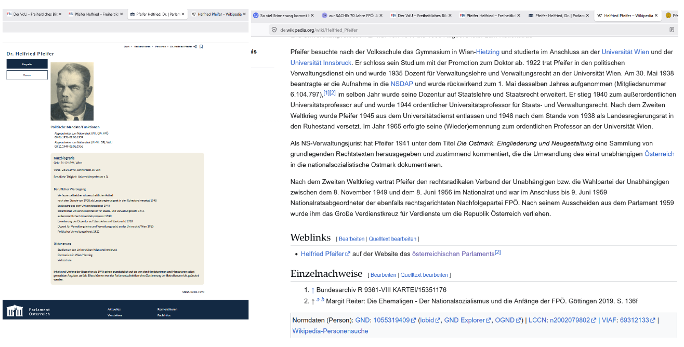This screenshot has width=684, height=347.
Task: Click the up-arrow backlink of reference 1
Action: click(313, 290)
